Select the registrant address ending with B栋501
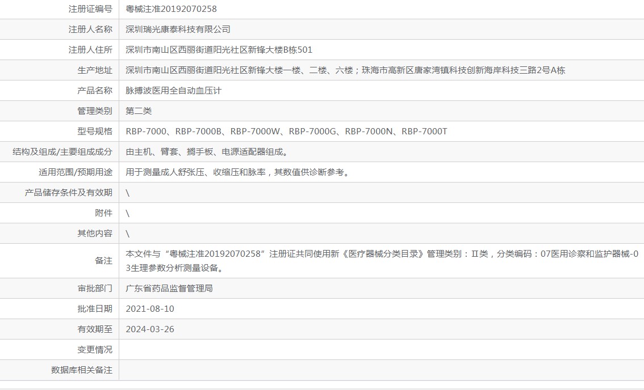Viewport: 644px width, 390px height. click(219, 50)
